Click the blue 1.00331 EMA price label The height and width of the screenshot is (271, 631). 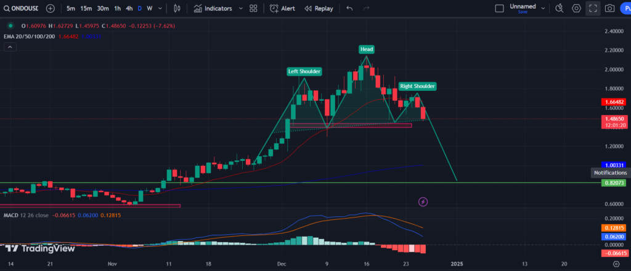(613, 165)
